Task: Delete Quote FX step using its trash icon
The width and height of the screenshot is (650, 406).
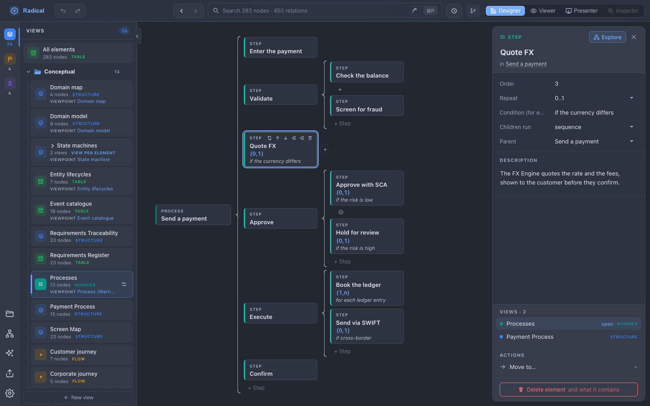Action: coord(310,138)
